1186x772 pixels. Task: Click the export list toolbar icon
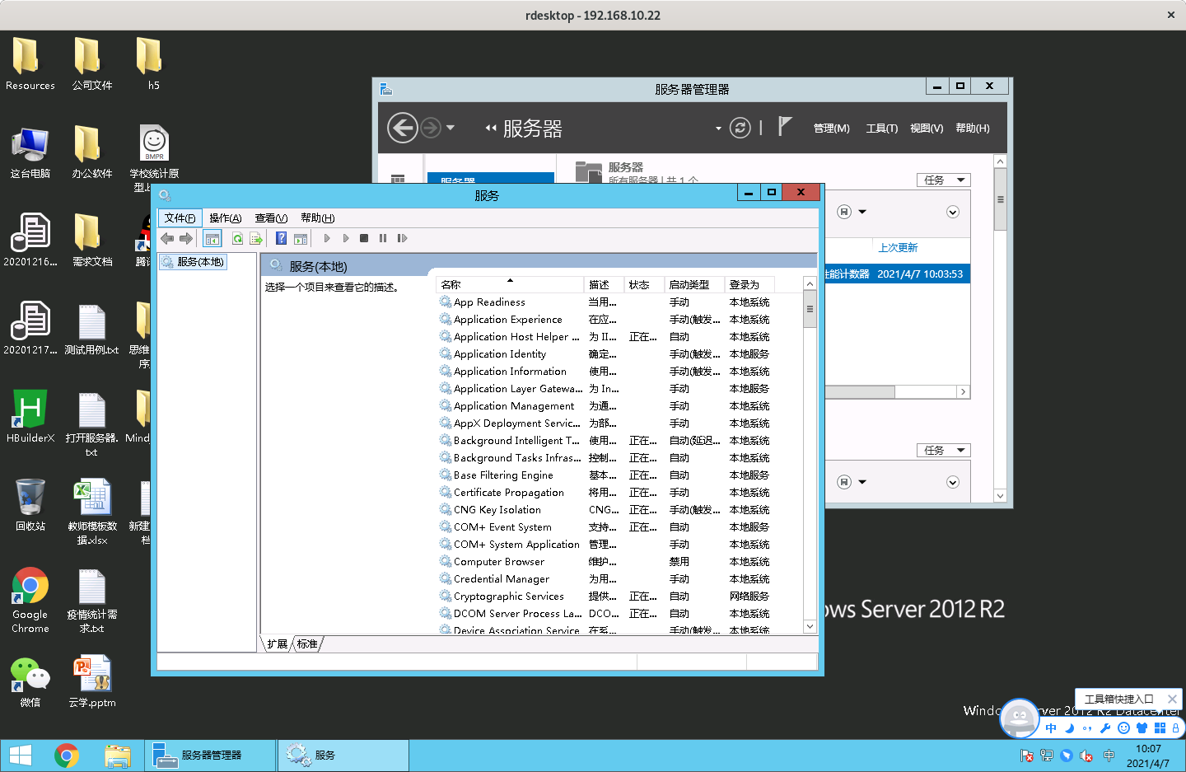256,238
